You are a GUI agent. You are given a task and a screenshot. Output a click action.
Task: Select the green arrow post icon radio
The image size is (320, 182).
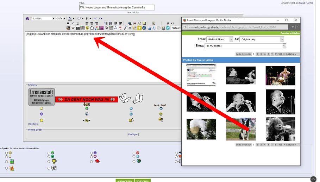(x=49, y=157)
